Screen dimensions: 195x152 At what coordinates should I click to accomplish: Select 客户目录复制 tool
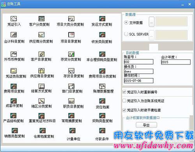[x=41, y=54]
